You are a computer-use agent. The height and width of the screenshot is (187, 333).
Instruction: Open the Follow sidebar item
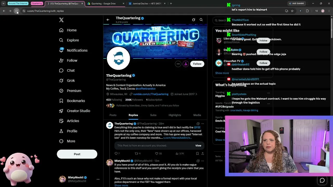pos(68,61)
